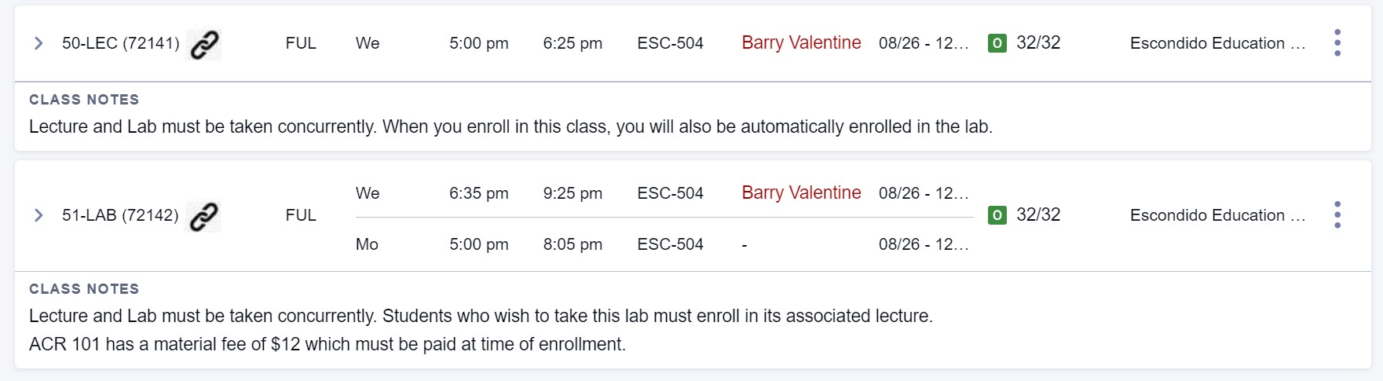Open Barry Valentine link in the 50-LEC row

(801, 43)
